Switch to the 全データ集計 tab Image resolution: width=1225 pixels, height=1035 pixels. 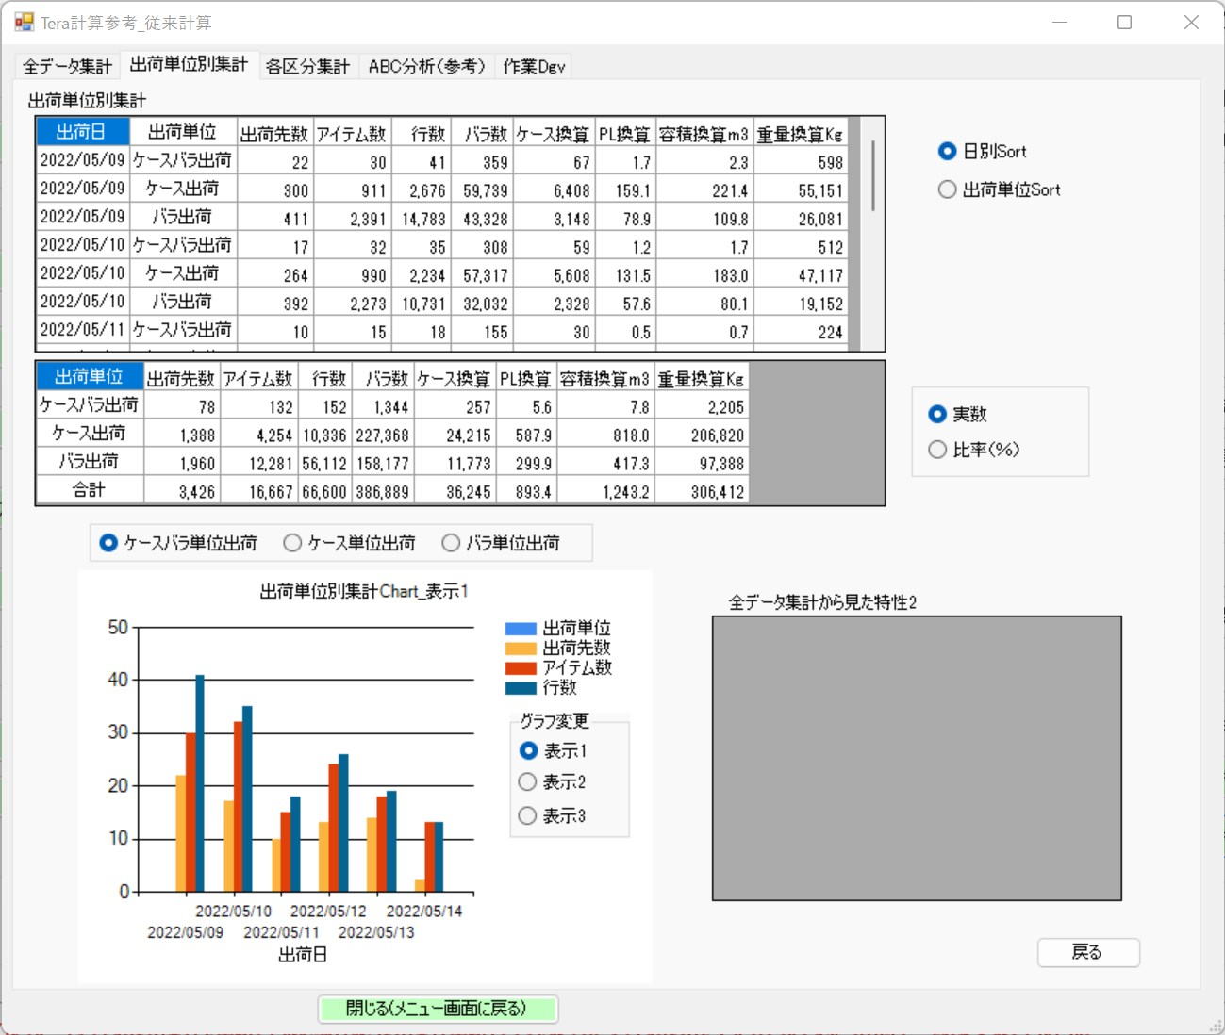click(67, 66)
